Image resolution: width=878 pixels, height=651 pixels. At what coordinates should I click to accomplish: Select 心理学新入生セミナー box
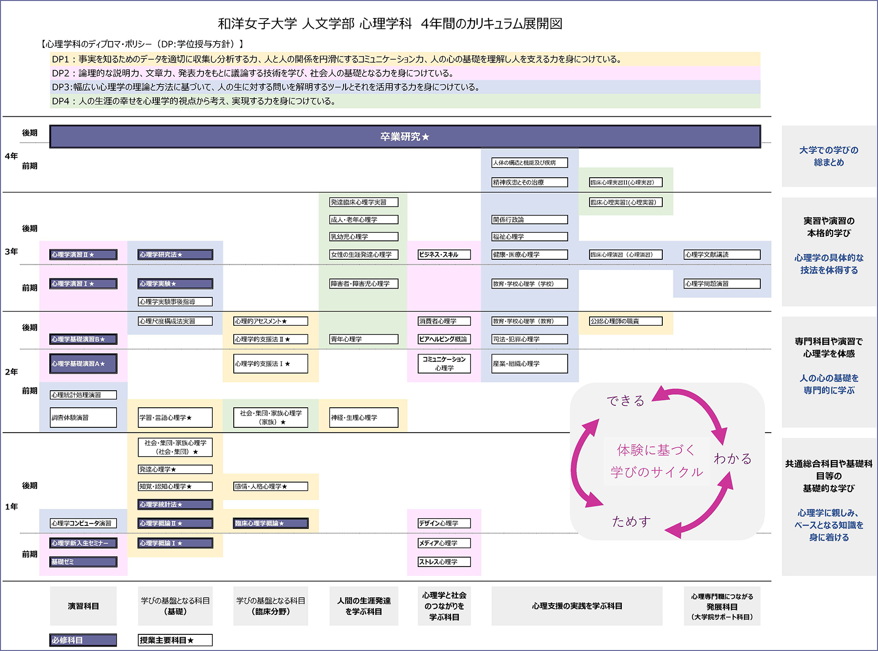83,543
